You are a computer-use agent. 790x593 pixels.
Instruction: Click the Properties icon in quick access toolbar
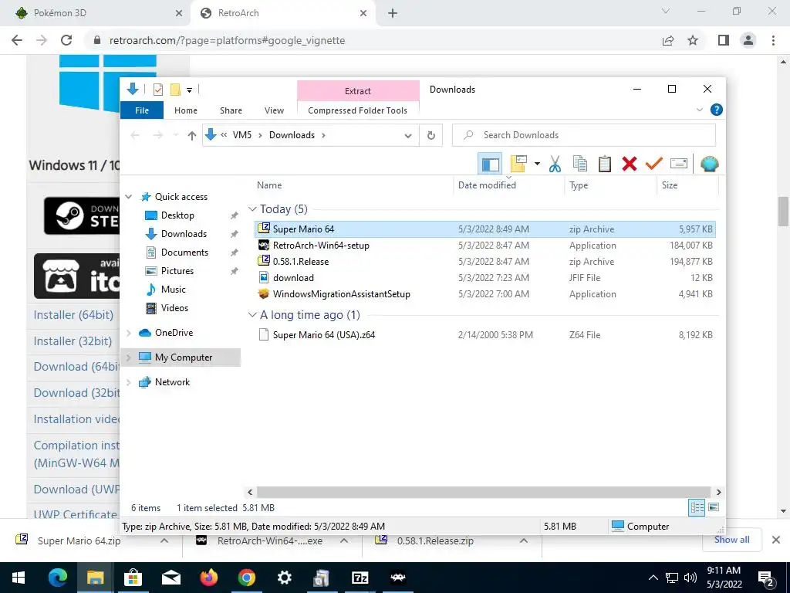click(x=158, y=90)
